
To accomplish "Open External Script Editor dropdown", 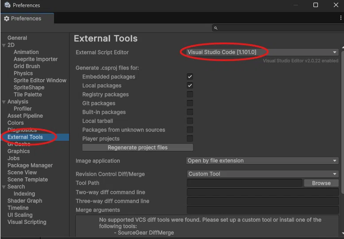I will pos(263,52).
